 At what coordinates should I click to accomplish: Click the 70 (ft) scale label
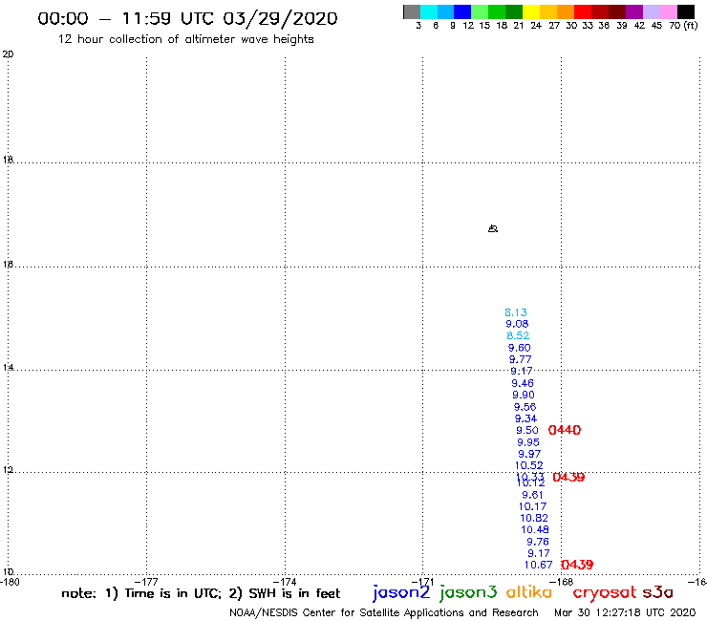pos(683,25)
